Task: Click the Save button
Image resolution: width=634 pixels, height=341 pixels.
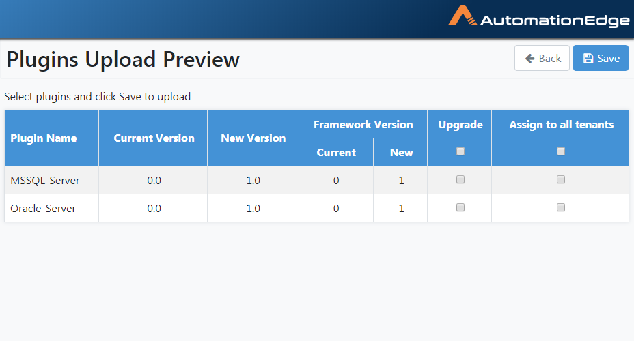Action: coord(601,58)
